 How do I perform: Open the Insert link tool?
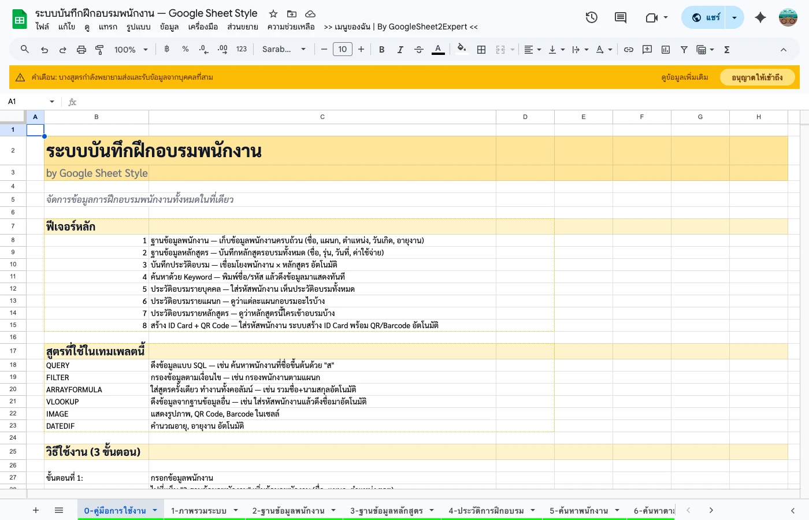pos(629,49)
